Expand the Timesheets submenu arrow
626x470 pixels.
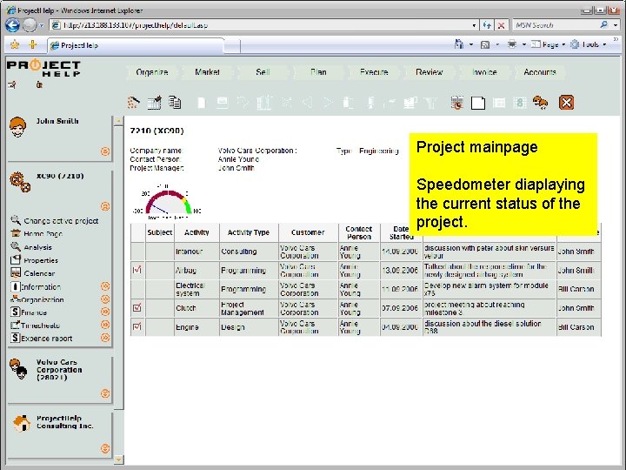(x=105, y=325)
